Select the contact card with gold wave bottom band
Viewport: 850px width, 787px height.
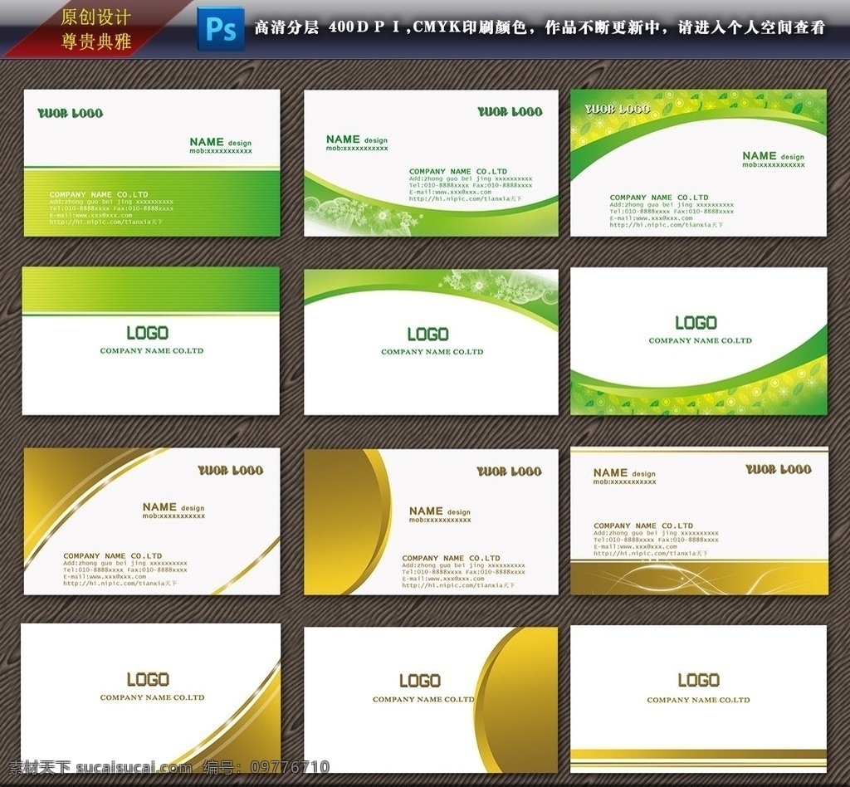point(699,521)
